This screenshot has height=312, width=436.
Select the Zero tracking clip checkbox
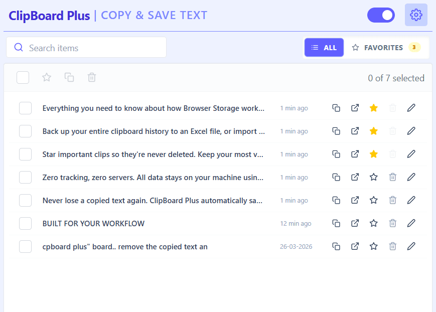[25, 177]
